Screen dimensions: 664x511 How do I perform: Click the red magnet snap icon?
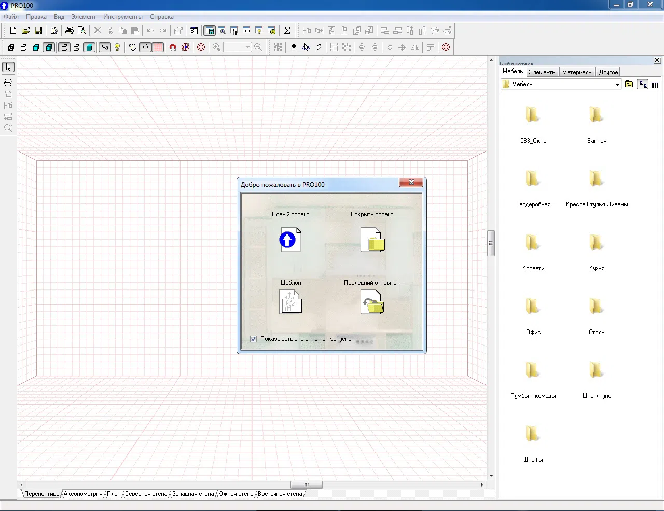click(173, 47)
